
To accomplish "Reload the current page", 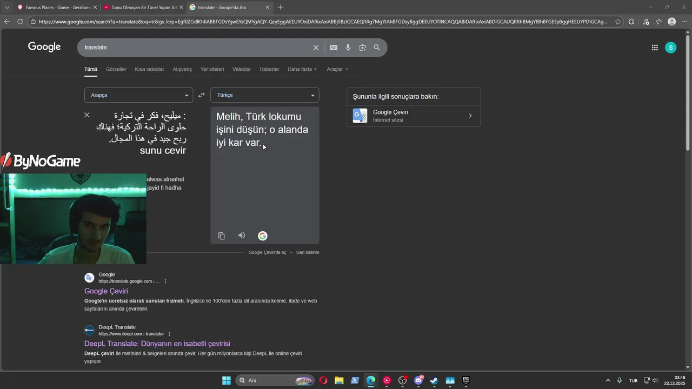I will coord(20,22).
